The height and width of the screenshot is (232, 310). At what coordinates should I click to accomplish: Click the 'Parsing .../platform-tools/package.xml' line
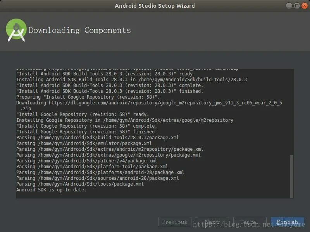point(92,167)
